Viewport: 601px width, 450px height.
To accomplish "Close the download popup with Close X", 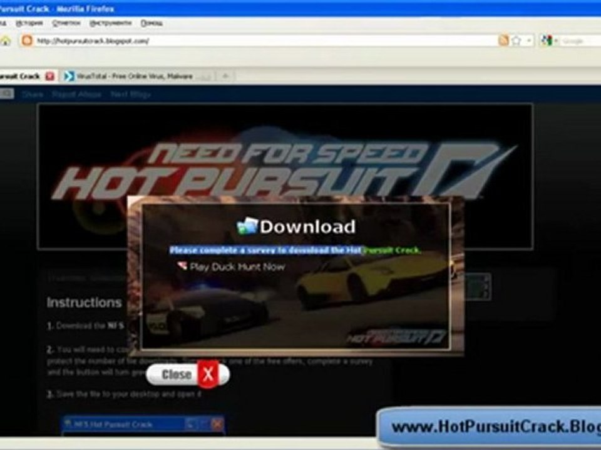I will pyautogui.click(x=188, y=374).
